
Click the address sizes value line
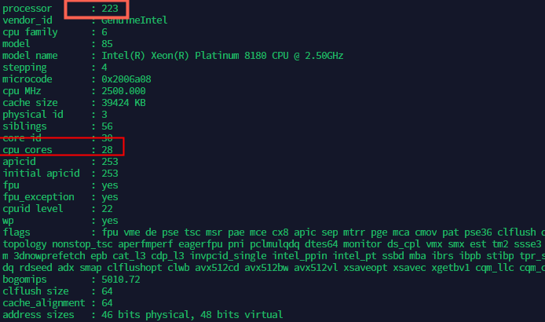pos(192,315)
